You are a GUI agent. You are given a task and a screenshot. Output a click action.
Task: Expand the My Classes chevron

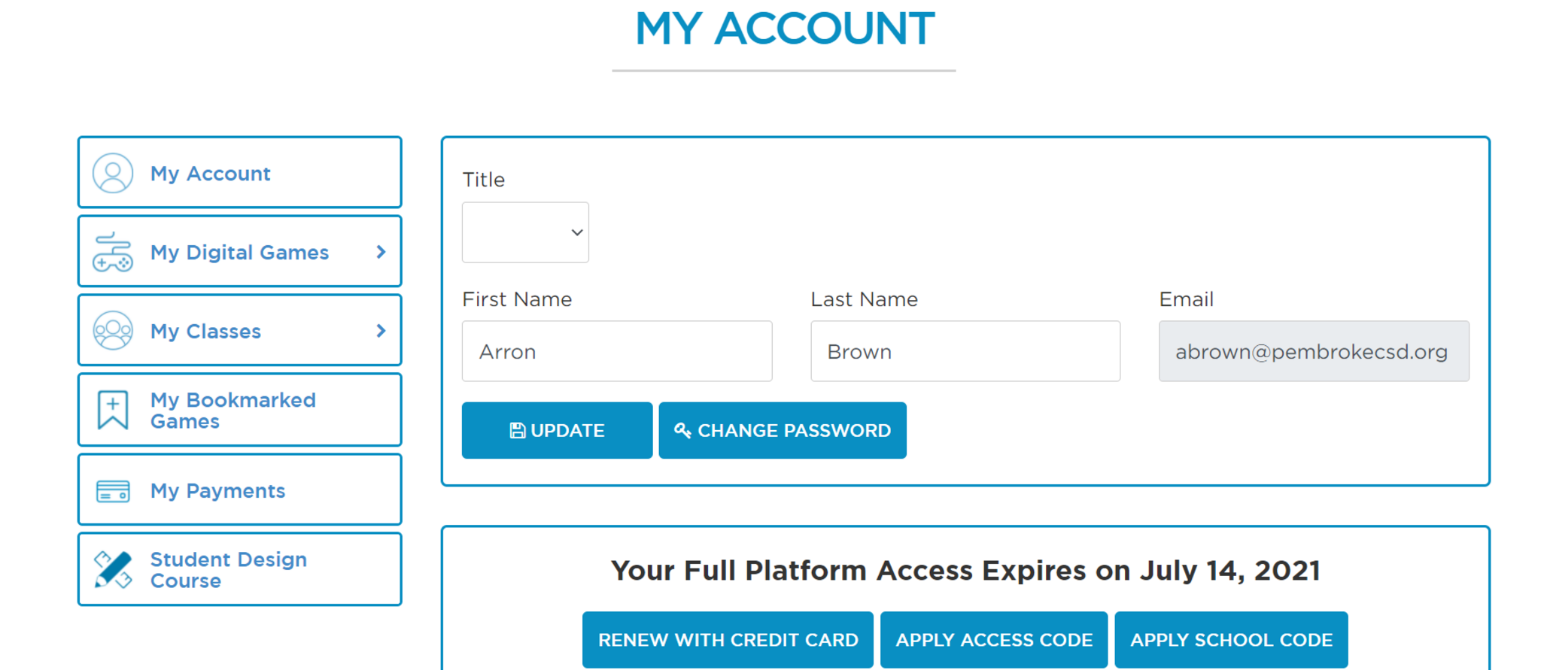pyautogui.click(x=381, y=331)
